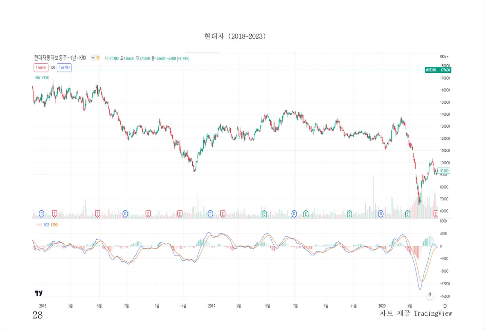Click the first blue D dividend marker
Image resolution: width=485 pixels, height=330 pixels.
41,214
